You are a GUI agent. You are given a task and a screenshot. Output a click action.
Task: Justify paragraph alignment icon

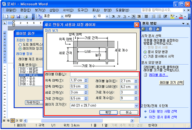(146, 17)
